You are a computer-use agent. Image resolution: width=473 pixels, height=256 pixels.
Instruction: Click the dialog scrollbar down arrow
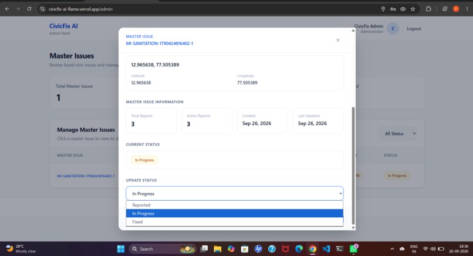[353, 228]
